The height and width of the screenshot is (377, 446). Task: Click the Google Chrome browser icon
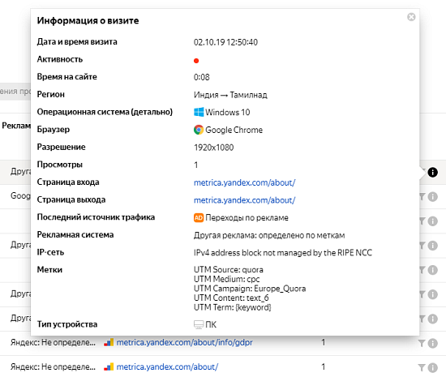pyautogui.click(x=199, y=130)
